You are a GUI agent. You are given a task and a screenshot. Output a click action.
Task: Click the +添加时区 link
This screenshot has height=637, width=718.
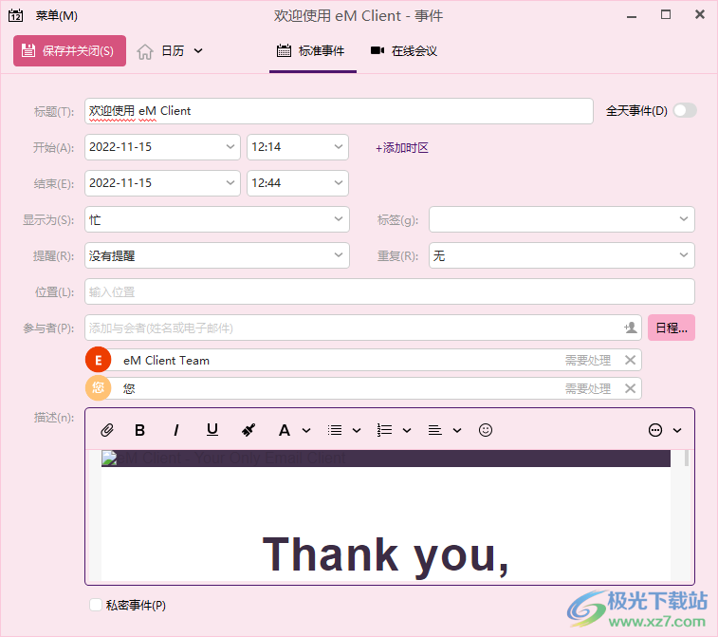[401, 147]
